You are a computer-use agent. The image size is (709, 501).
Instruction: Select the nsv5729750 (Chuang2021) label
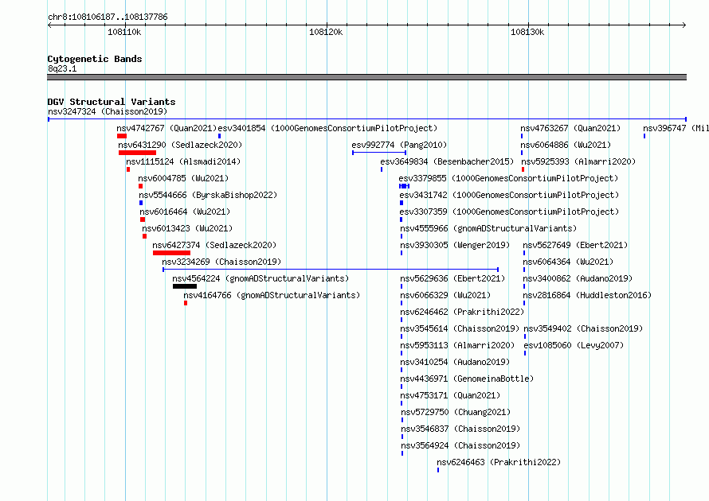(456, 412)
